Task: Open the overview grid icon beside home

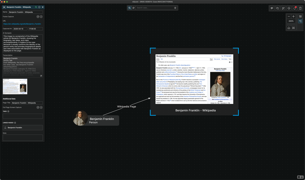Action: click(294, 28)
